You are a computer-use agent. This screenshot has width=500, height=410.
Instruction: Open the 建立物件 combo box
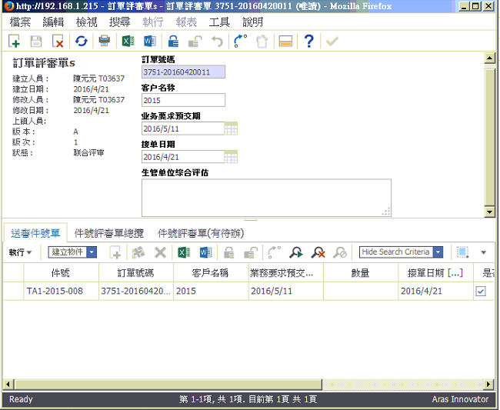(x=73, y=252)
